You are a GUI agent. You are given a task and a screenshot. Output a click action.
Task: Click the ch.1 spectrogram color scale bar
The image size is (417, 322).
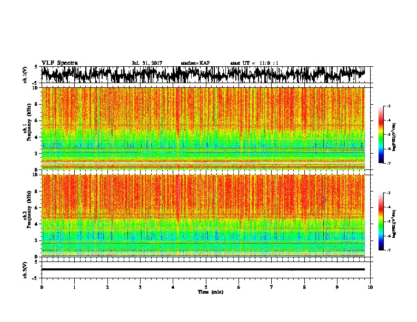(381, 135)
